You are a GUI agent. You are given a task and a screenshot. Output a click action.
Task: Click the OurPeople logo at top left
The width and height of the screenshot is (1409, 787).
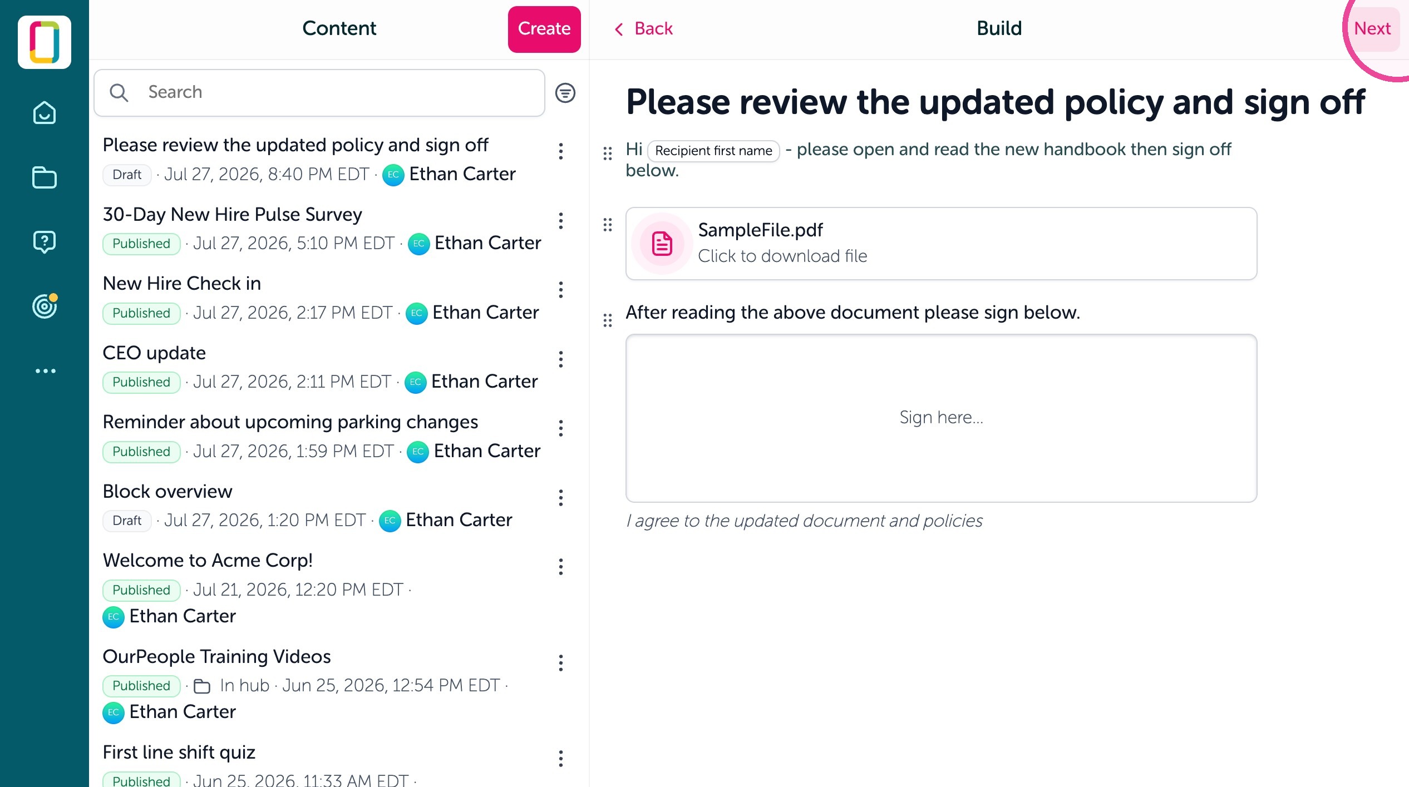click(x=45, y=42)
